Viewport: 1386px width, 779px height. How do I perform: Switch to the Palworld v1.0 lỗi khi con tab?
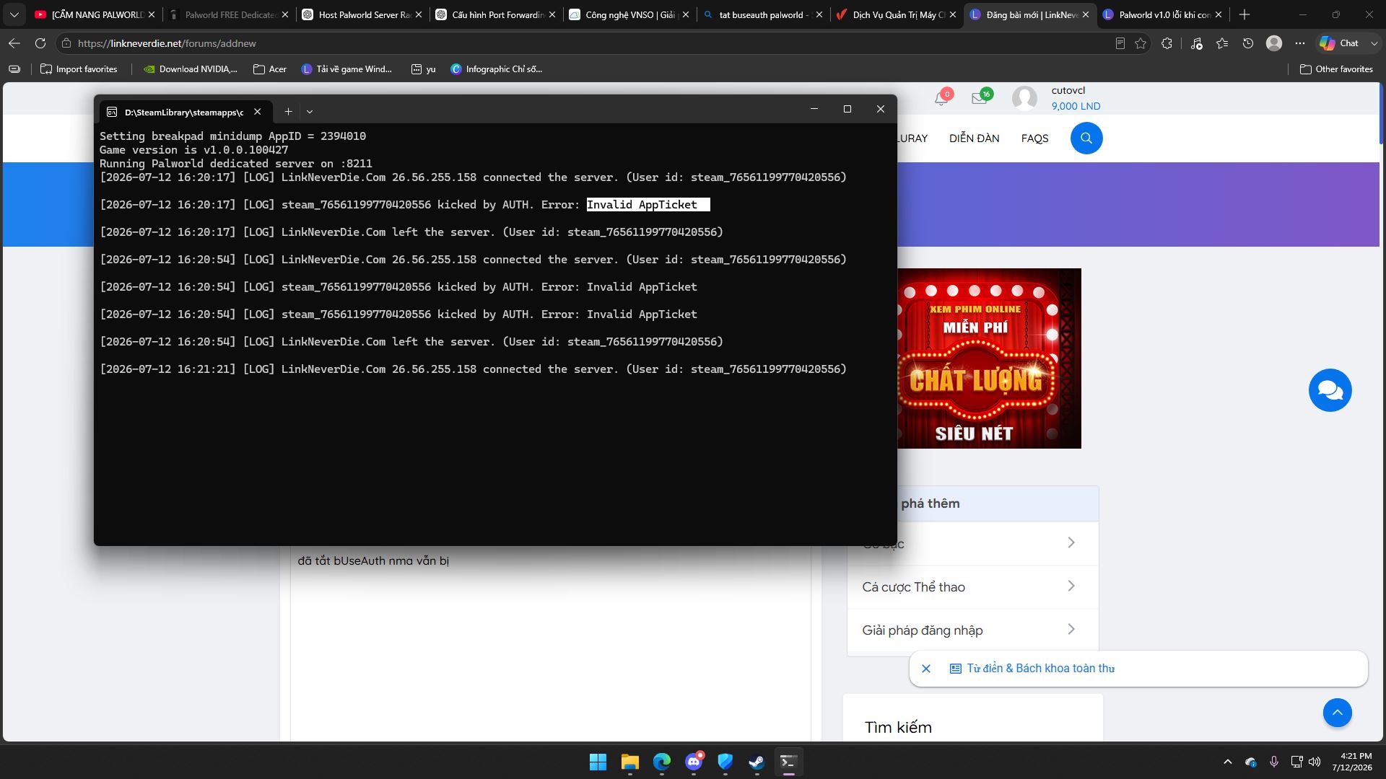tap(1164, 14)
